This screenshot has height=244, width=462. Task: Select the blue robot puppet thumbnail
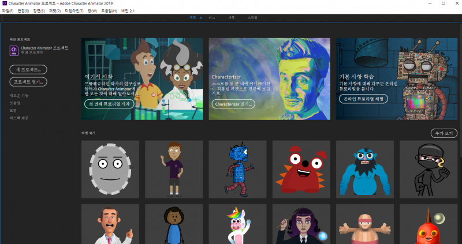coord(237,169)
